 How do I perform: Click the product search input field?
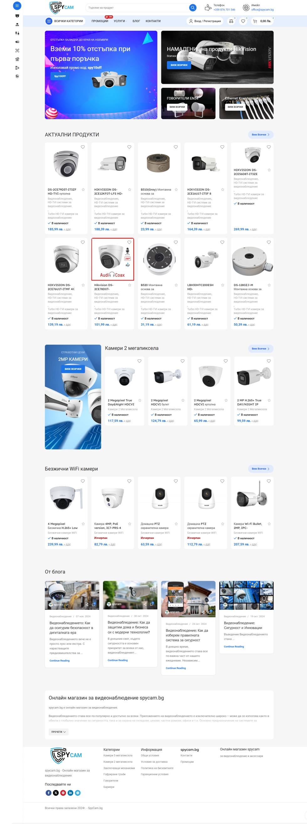click(x=138, y=7)
